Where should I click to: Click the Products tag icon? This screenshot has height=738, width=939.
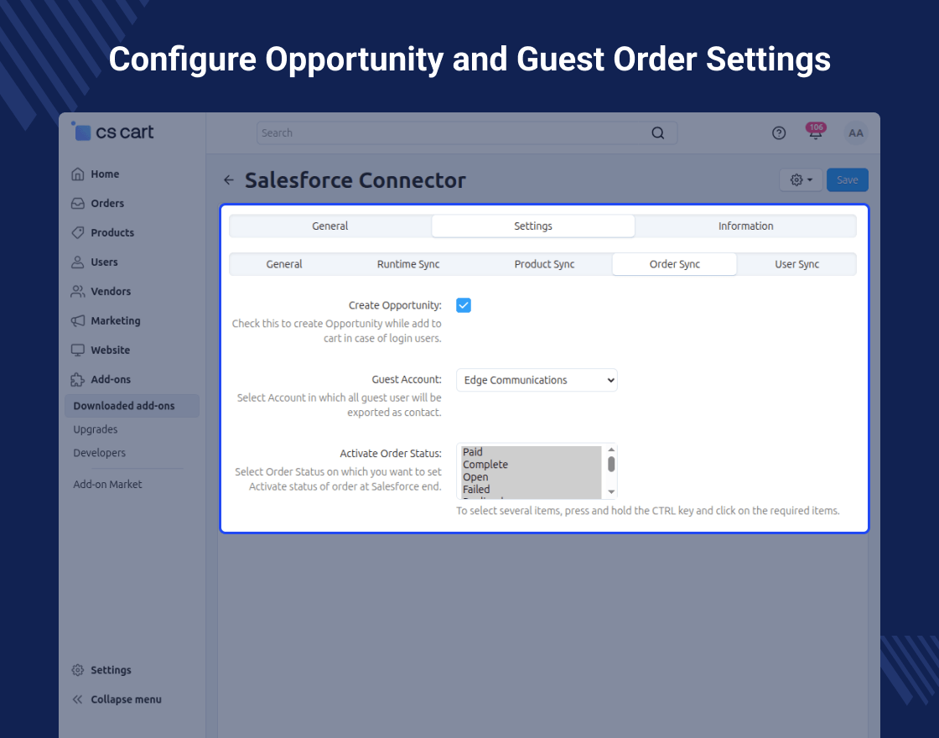tap(78, 233)
